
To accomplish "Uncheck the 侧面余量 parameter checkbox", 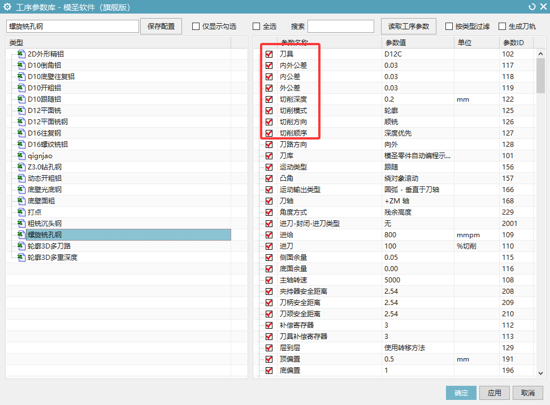I will point(269,258).
